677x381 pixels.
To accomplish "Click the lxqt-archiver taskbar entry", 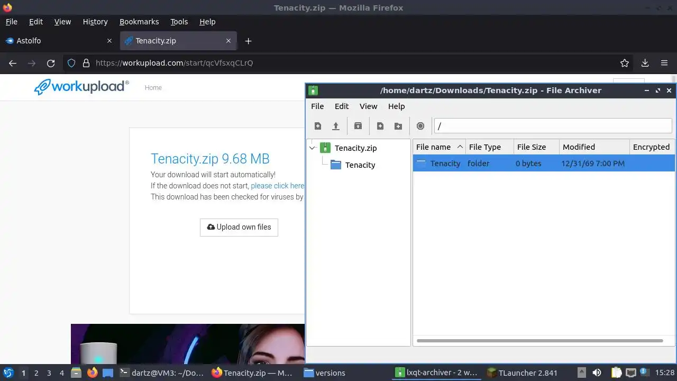I will click(x=437, y=373).
